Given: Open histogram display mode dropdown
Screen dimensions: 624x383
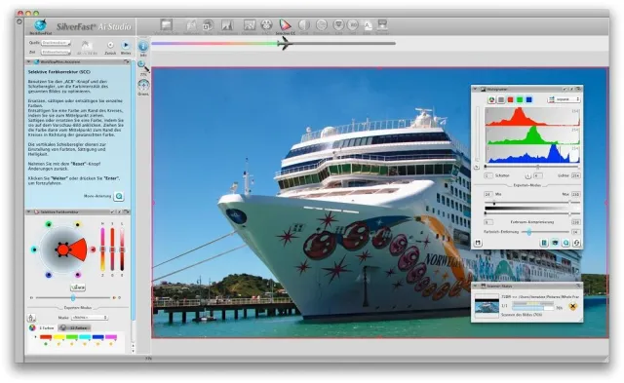Looking at the screenshot, I should click(x=565, y=99).
